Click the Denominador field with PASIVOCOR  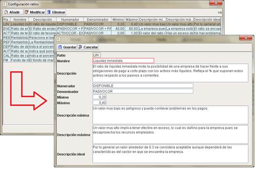coord(143,91)
